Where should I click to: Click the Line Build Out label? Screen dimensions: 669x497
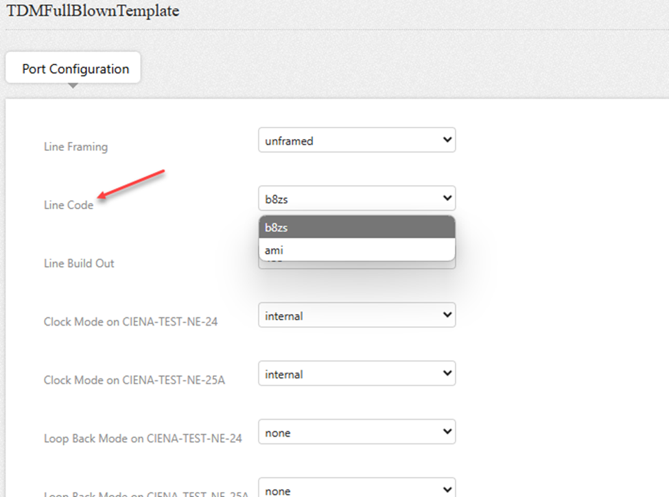coord(79,263)
